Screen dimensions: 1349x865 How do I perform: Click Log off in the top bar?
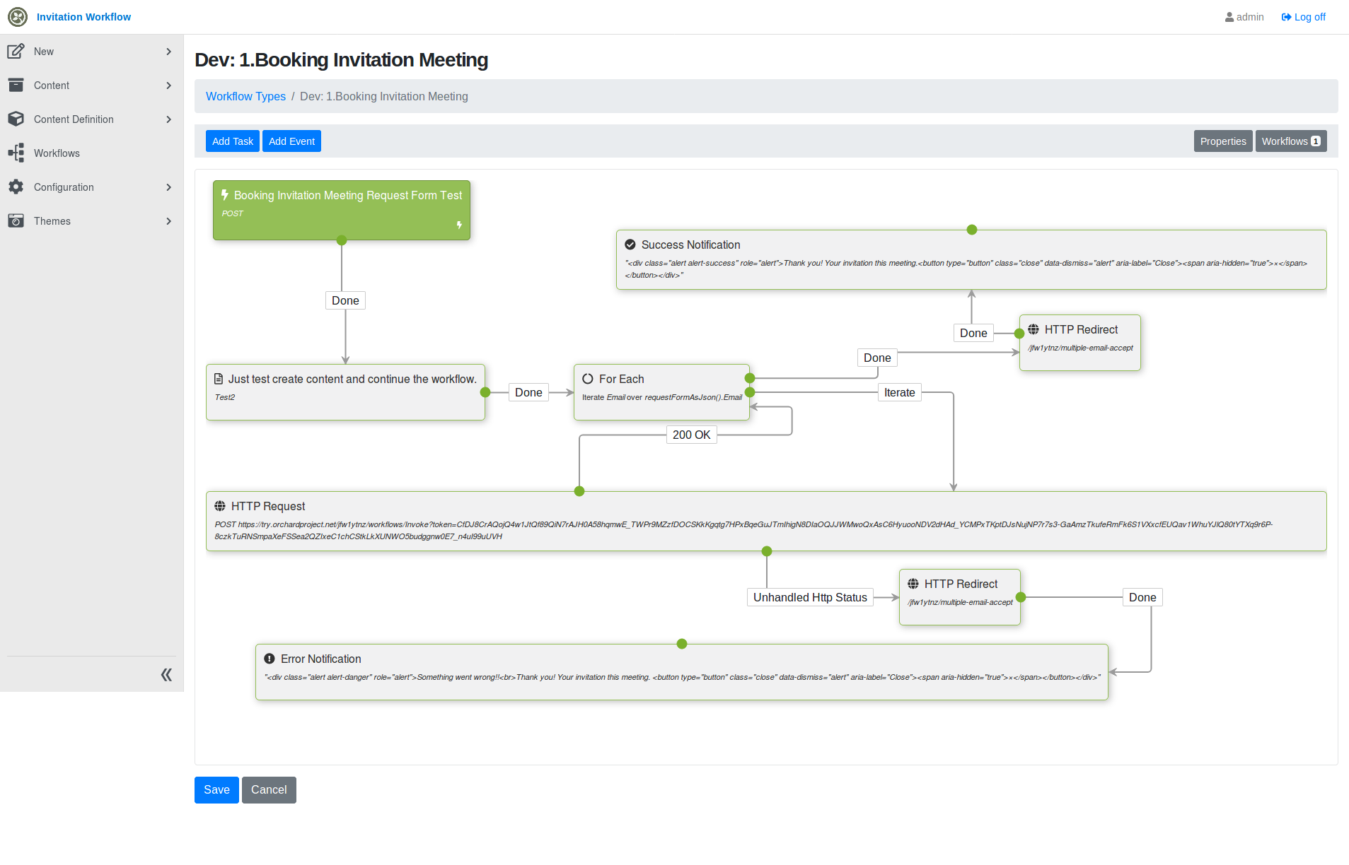coord(1304,16)
